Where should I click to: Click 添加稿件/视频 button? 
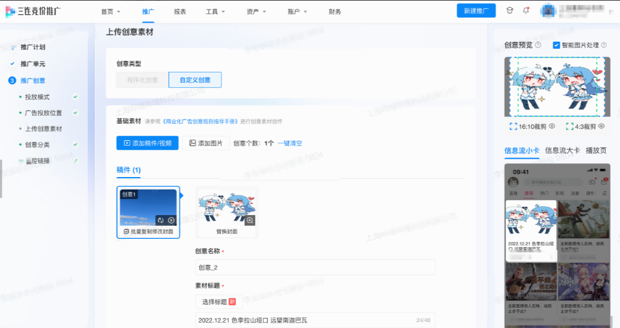(x=147, y=143)
